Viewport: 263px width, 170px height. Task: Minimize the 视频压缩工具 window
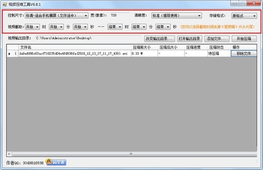(x=235, y=4)
